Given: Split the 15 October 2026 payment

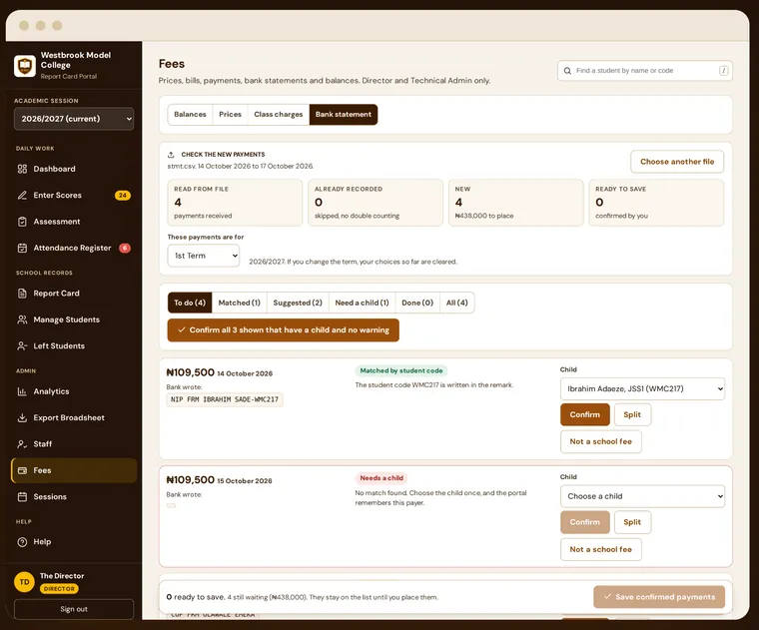Looking at the screenshot, I should (632, 522).
